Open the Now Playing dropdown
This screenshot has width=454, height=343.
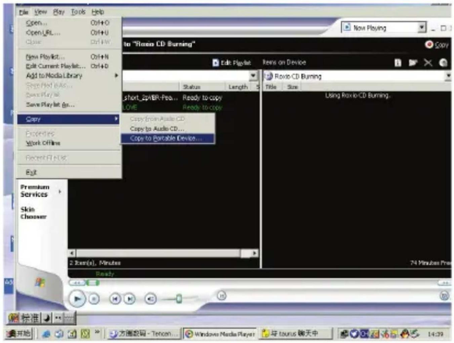(x=422, y=27)
